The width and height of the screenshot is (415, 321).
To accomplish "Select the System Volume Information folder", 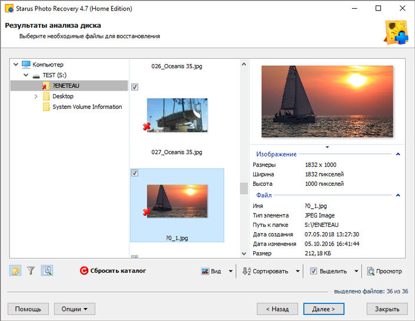I will tap(87, 107).
